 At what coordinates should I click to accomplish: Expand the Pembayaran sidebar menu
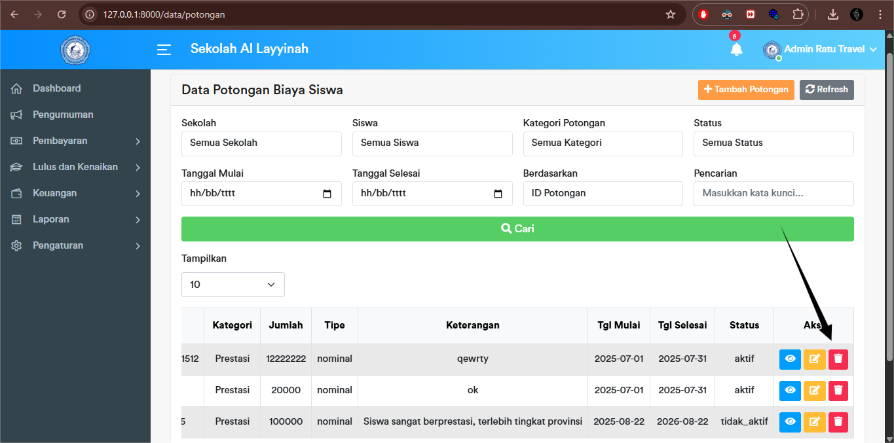[75, 140]
